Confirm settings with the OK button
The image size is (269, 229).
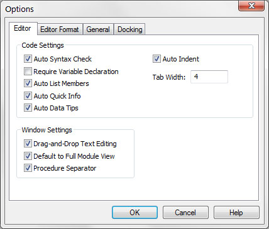click(x=134, y=213)
